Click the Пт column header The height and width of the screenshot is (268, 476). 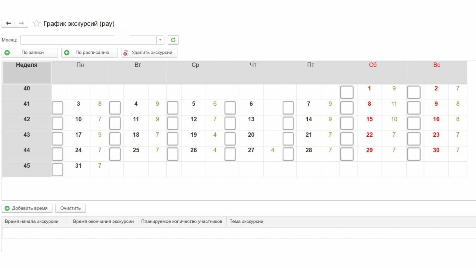311,72
